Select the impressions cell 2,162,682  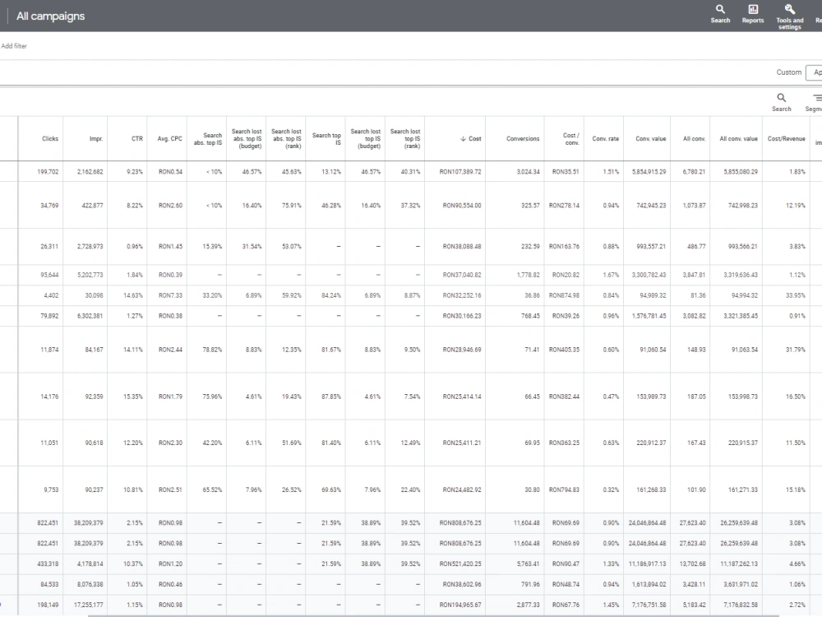[x=90, y=172]
